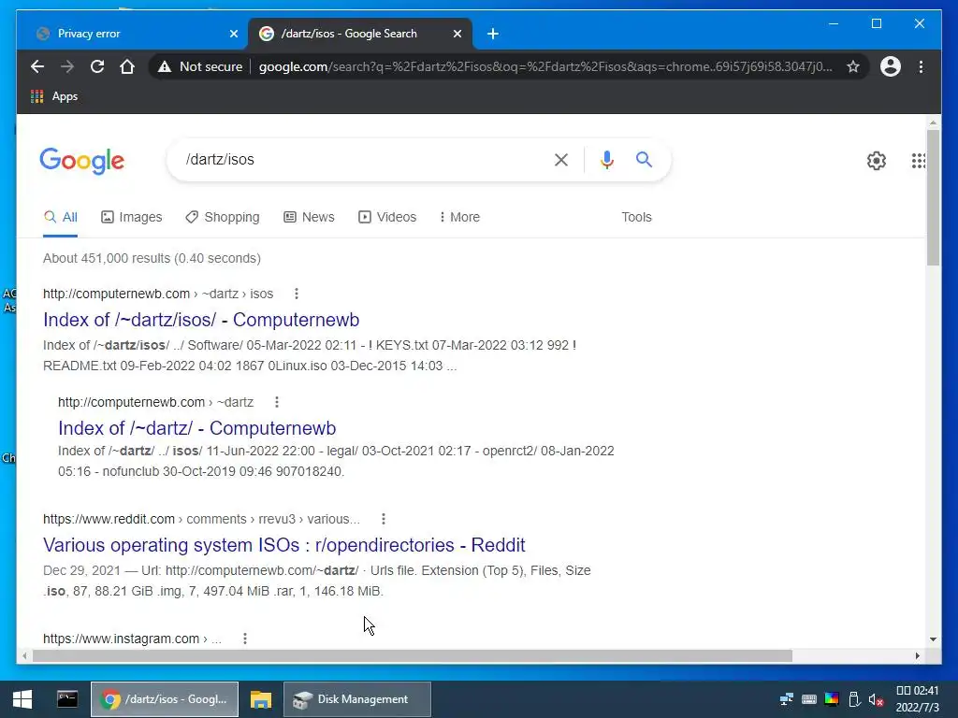Open a new Chrome tab
This screenshot has width=958, height=718.
493,34
